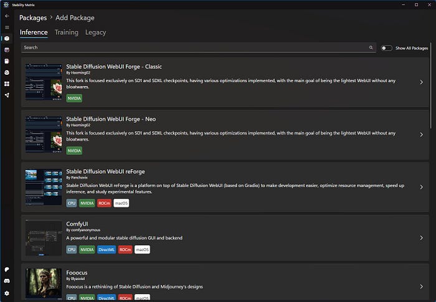The height and width of the screenshot is (302, 436).
Task: Click the back arrow in sidebar
Action: point(7,16)
